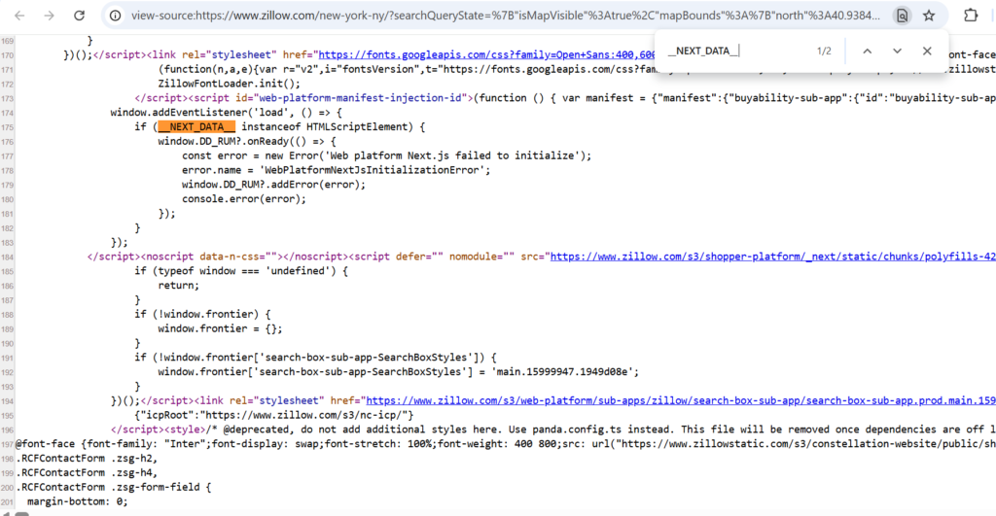Click '.RCFContactForm .zsg-h2,' line
Viewport: 996px width, 516px height.
tap(87, 459)
